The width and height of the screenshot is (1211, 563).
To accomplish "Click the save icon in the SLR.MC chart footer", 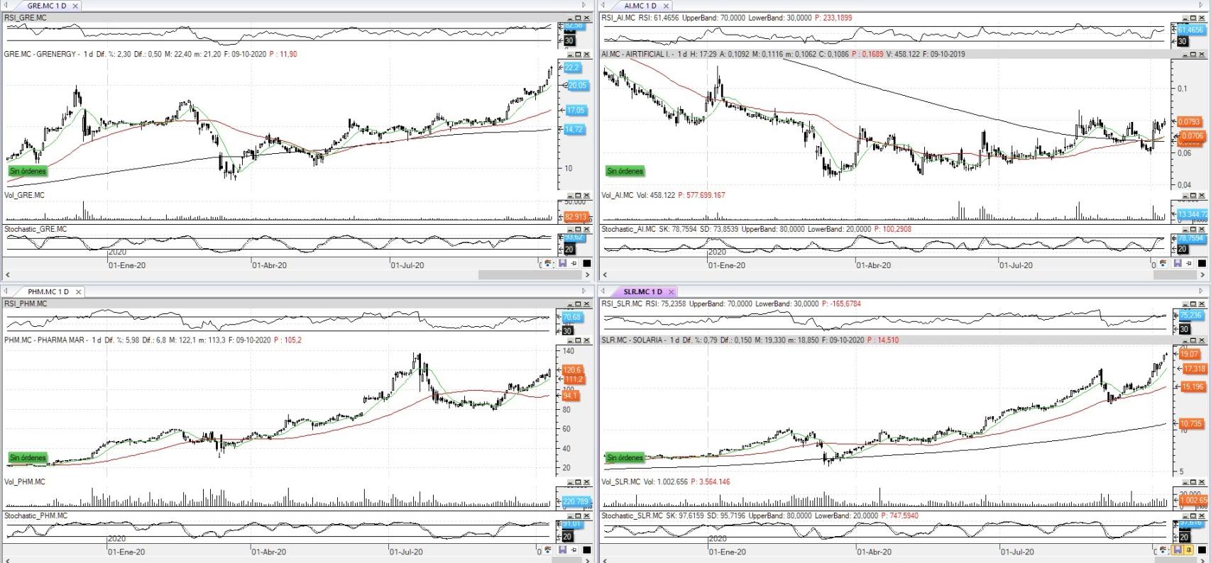I will pyautogui.click(x=1177, y=550).
